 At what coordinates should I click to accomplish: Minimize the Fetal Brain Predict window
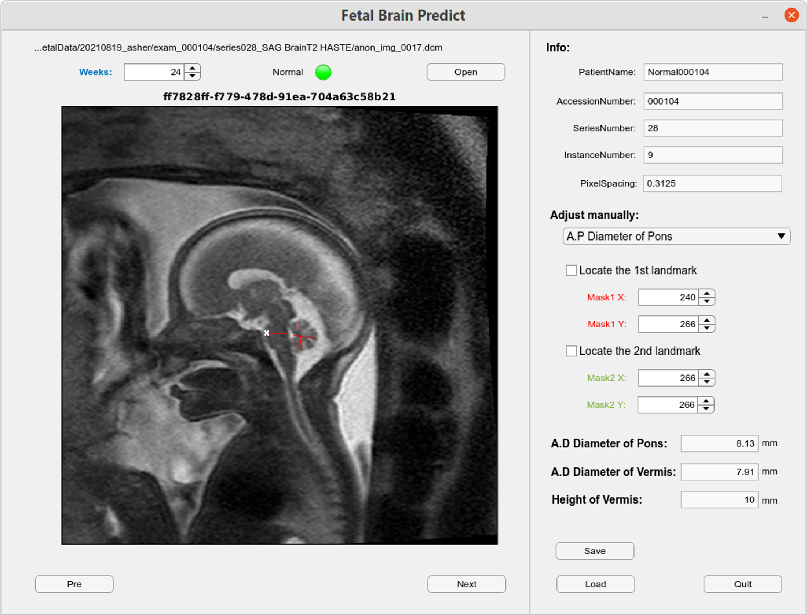[764, 17]
